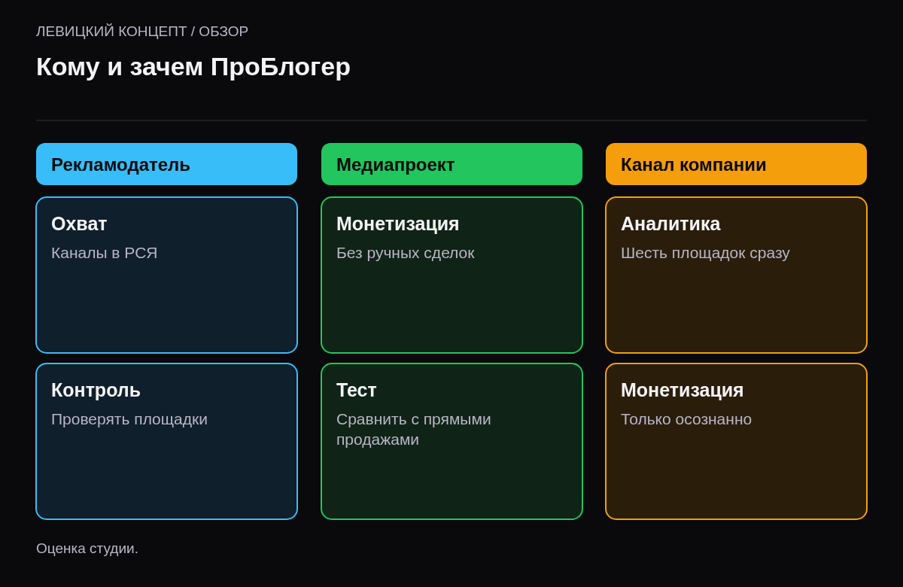Open the 'Тест' card
Image resolution: width=903 pixels, height=587 pixels.
click(451, 442)
